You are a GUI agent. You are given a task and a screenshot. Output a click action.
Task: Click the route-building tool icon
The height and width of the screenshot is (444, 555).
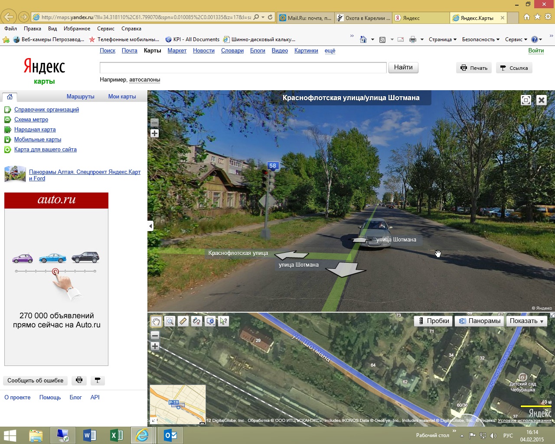197,321
